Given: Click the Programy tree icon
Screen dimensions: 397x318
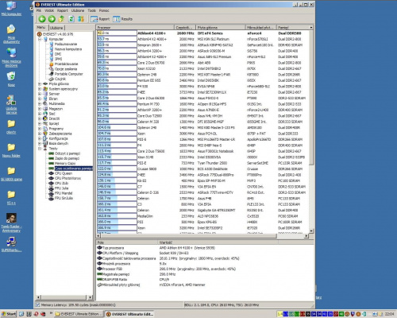Looking at the screenshot, I should point(45,129).
